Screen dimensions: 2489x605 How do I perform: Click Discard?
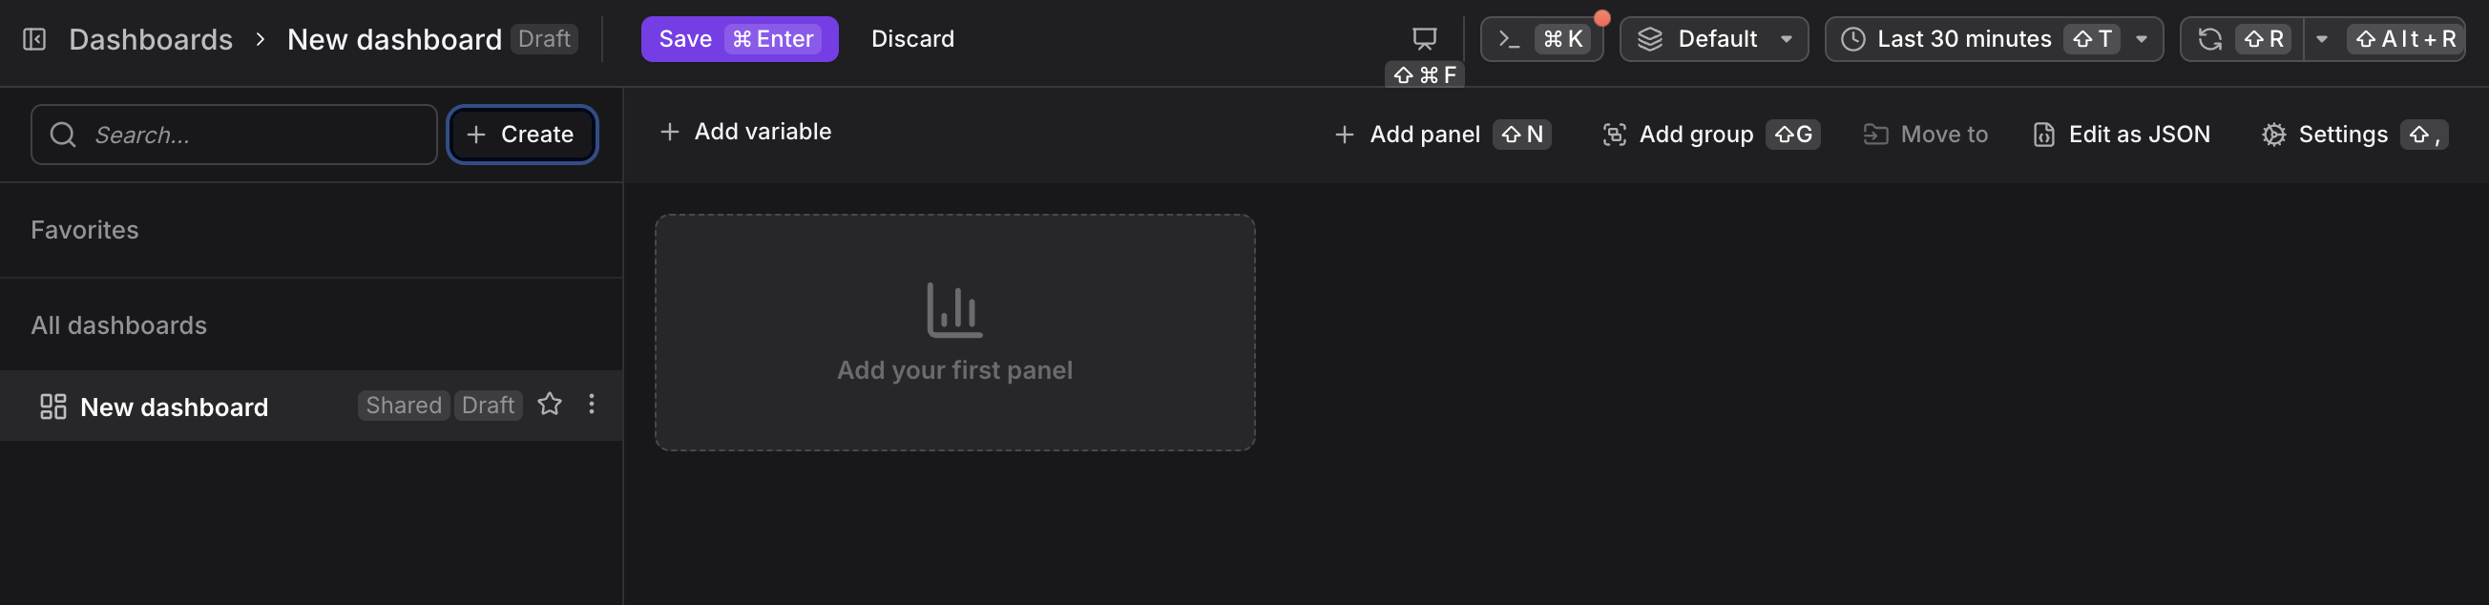pyautogui.click(x=912, y=40)
